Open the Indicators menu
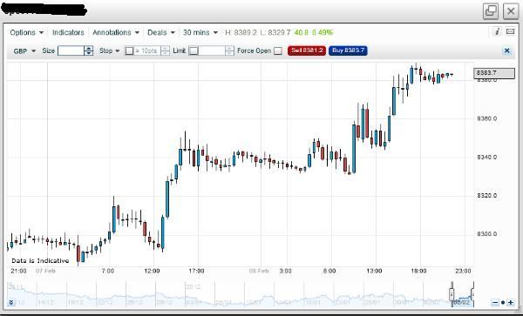This screenshot has width=523, height=316. click(x=68, y=32)
